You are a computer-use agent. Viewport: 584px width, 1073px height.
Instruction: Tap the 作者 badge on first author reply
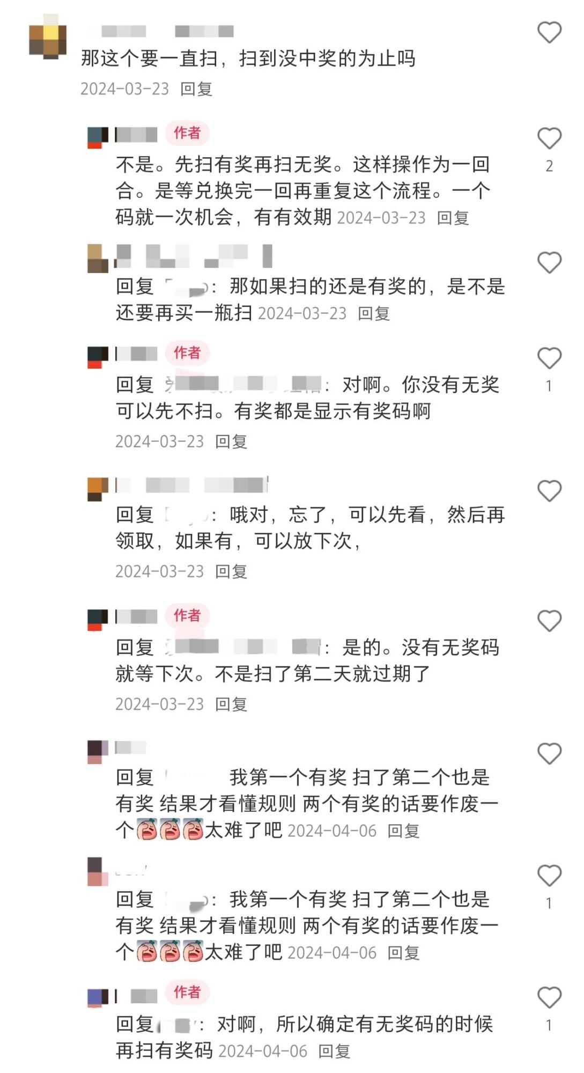[x=187, y=133]
